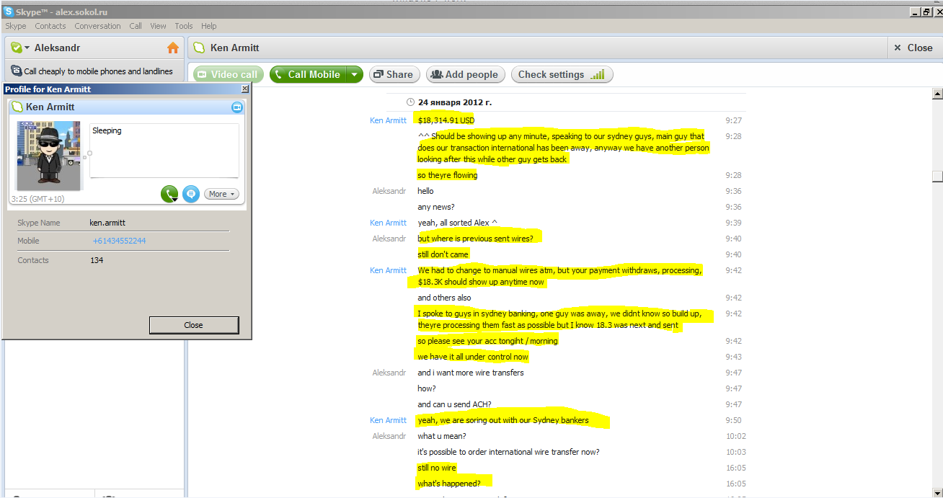Click the message 'hello'
This screenshot has width=943, height=498.
[x=426, y=191]
